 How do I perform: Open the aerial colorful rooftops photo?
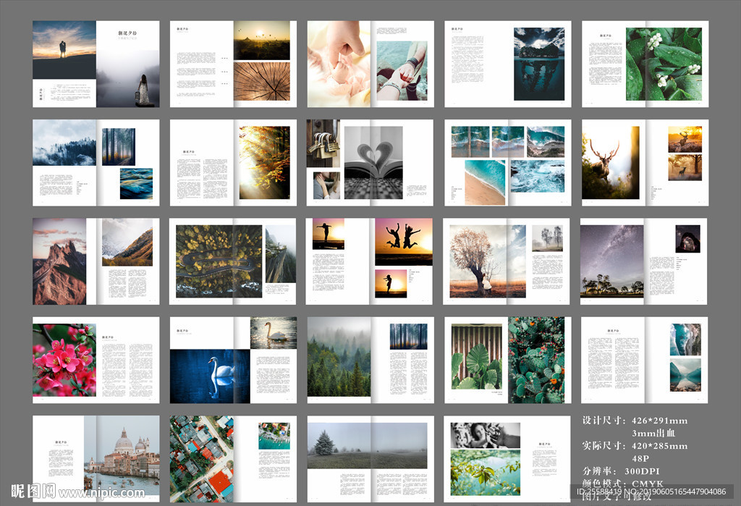202,459
